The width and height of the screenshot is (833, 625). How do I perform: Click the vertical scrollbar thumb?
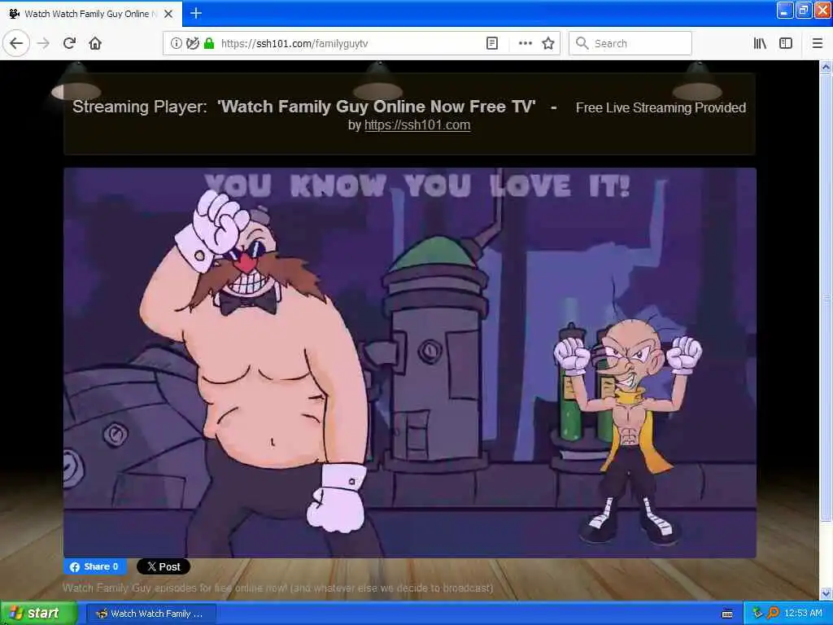[x=826, y=298]
